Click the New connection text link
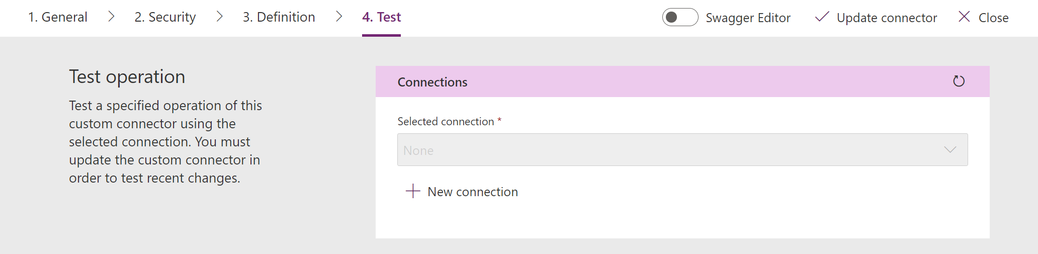Image resolution: width=1038 pixels, height=254 pixels. 472,192
